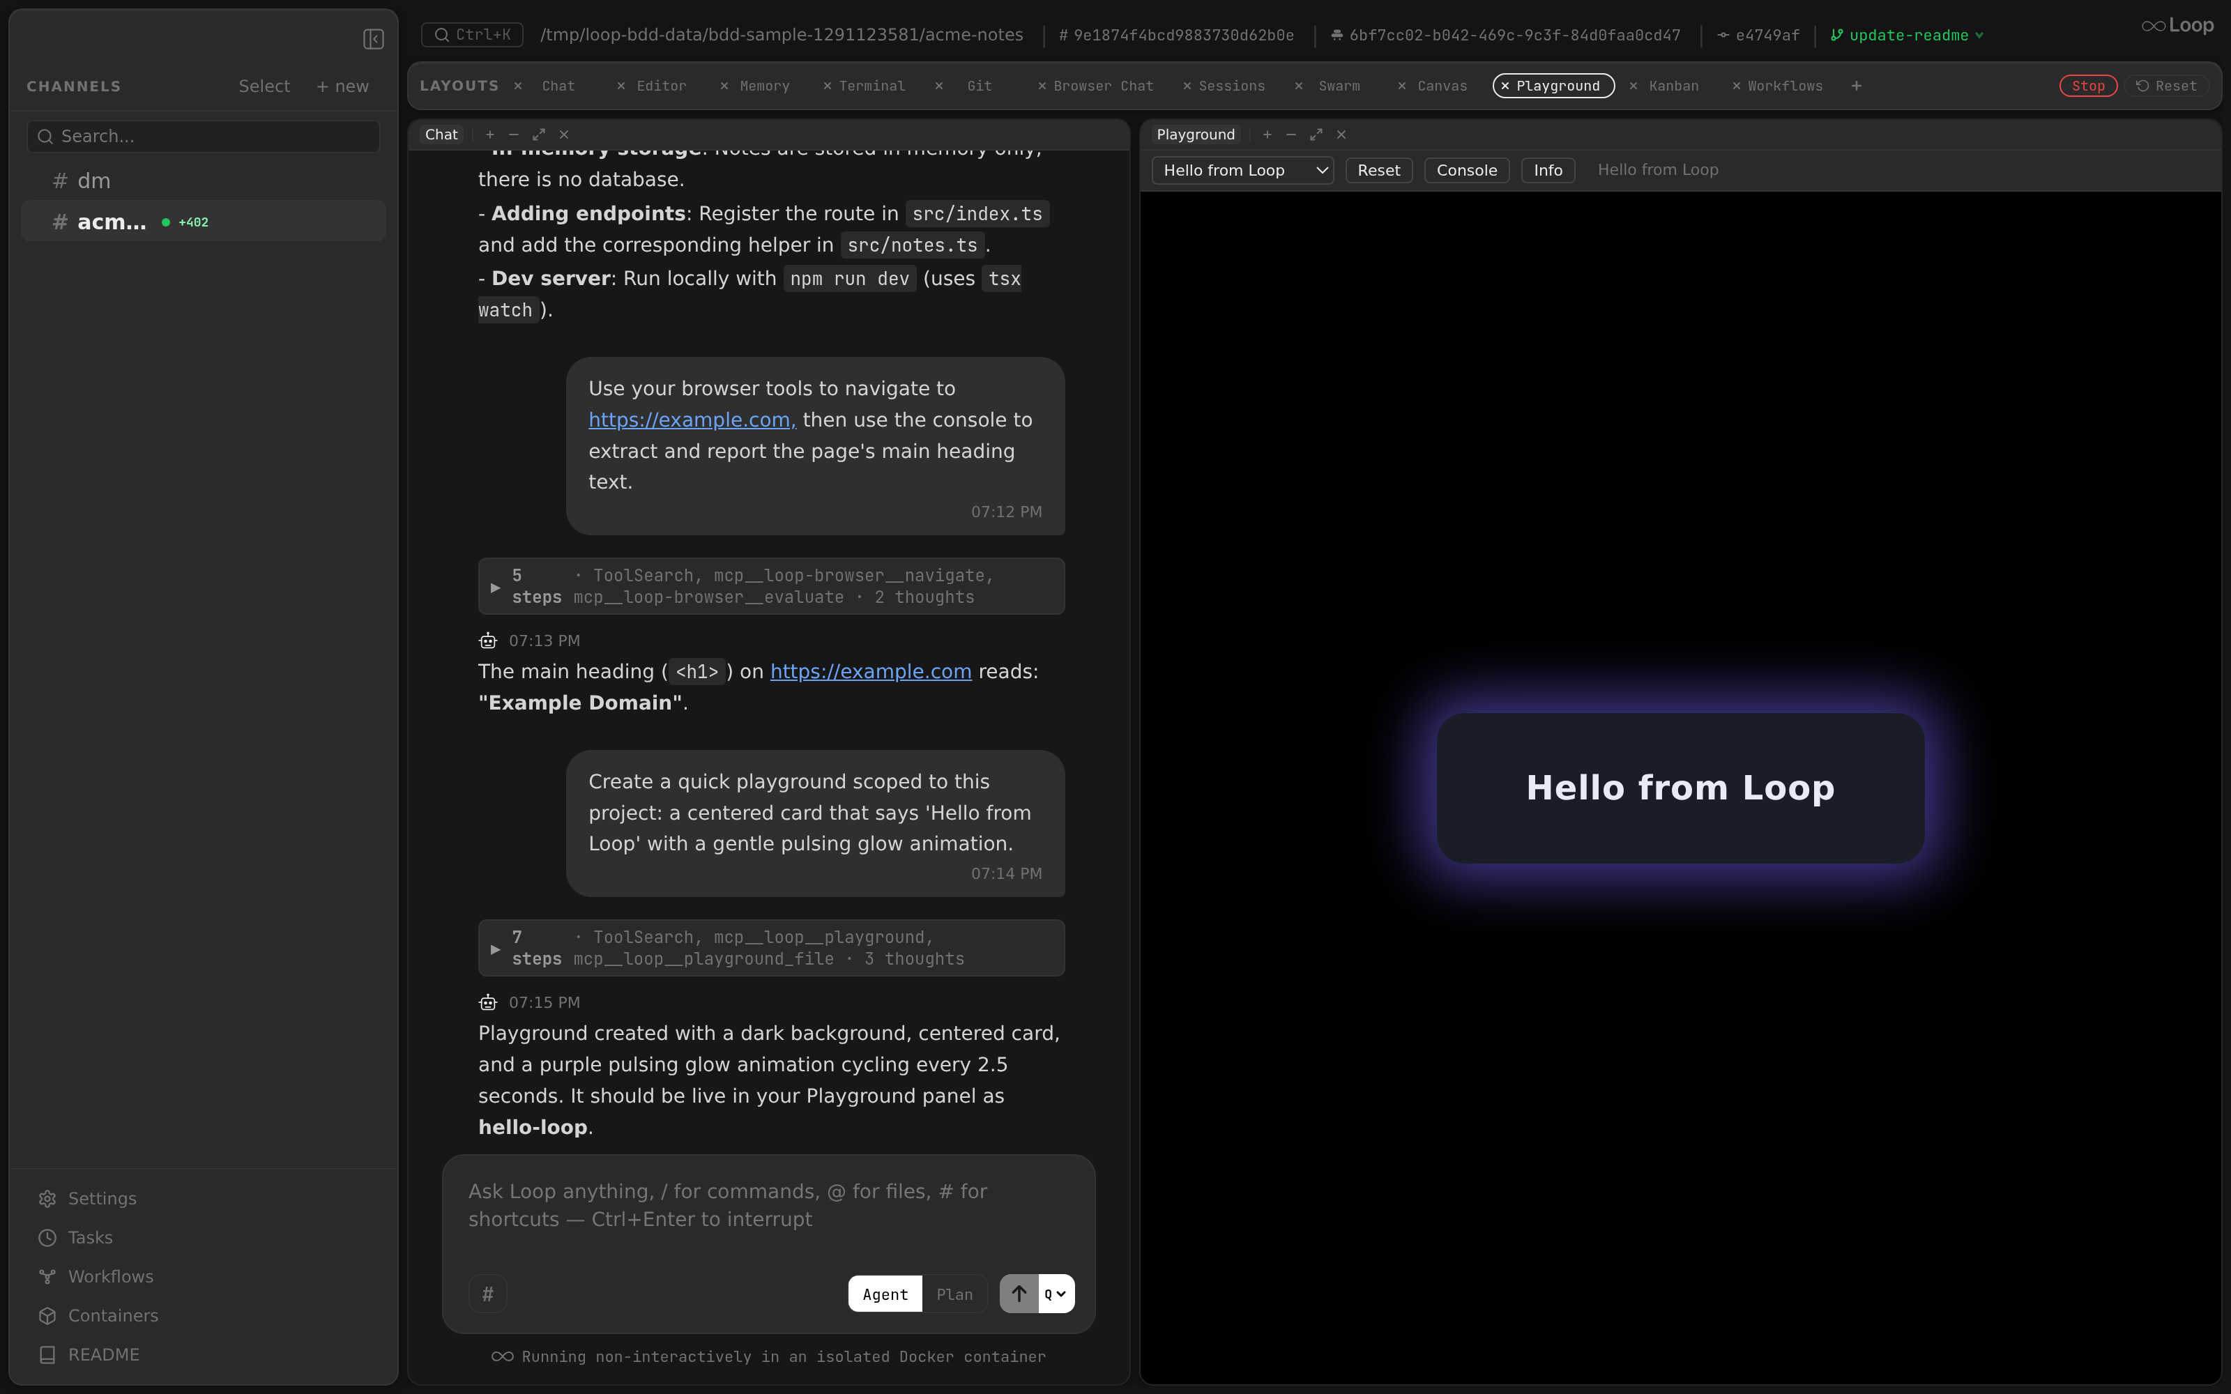The width and height of the screenshot is (2231, 1394).
Task: Switch to the Swarm layout
Action: coord(1339,86)
